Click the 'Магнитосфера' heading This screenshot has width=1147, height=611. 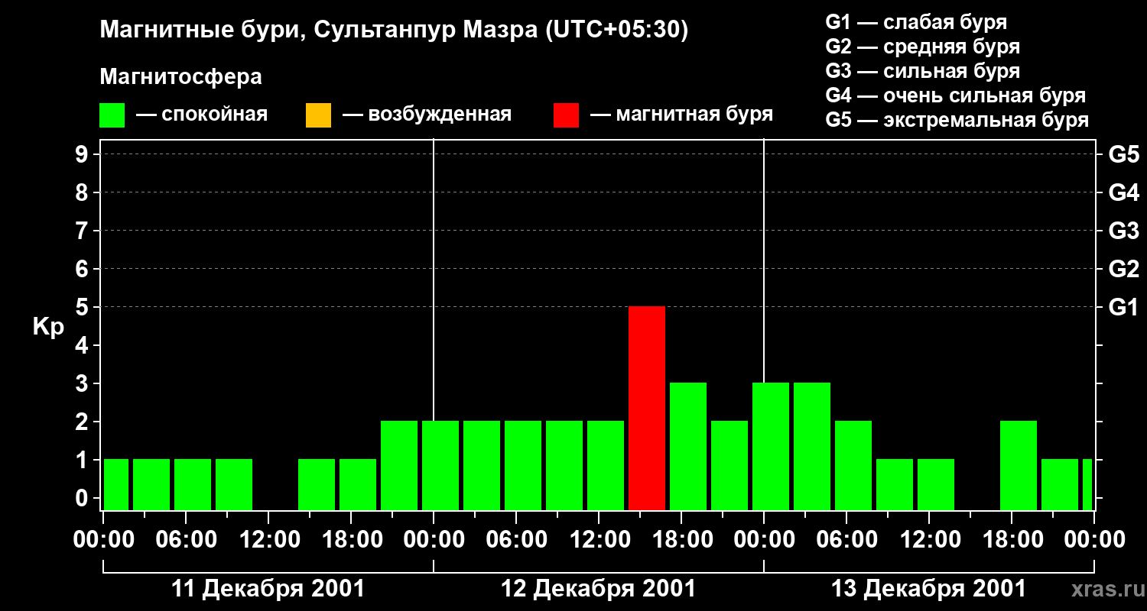(181, 77)
